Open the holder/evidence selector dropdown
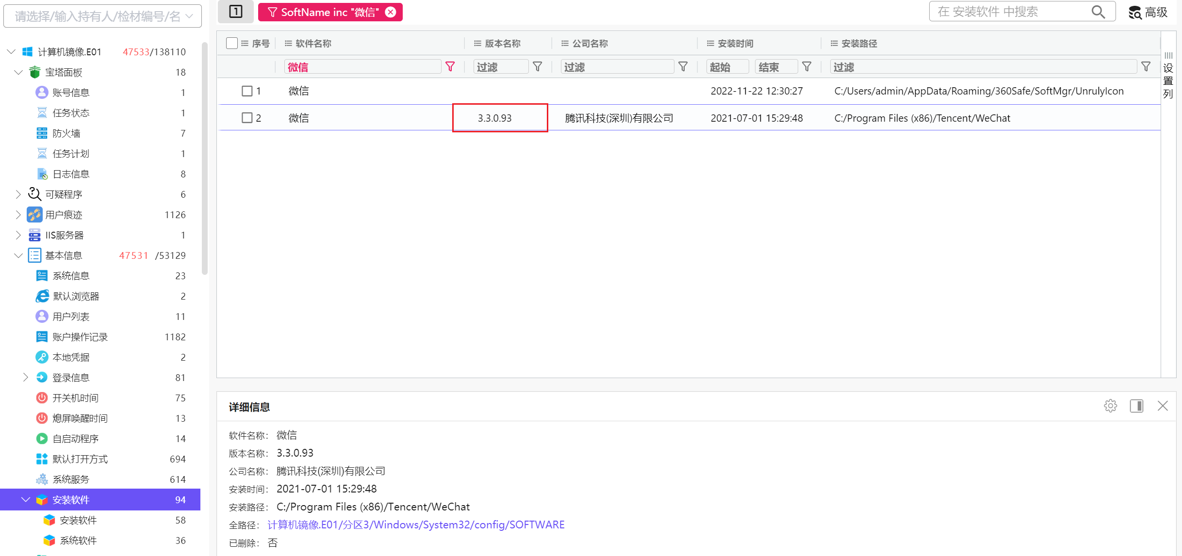 [x=103, y=16]
